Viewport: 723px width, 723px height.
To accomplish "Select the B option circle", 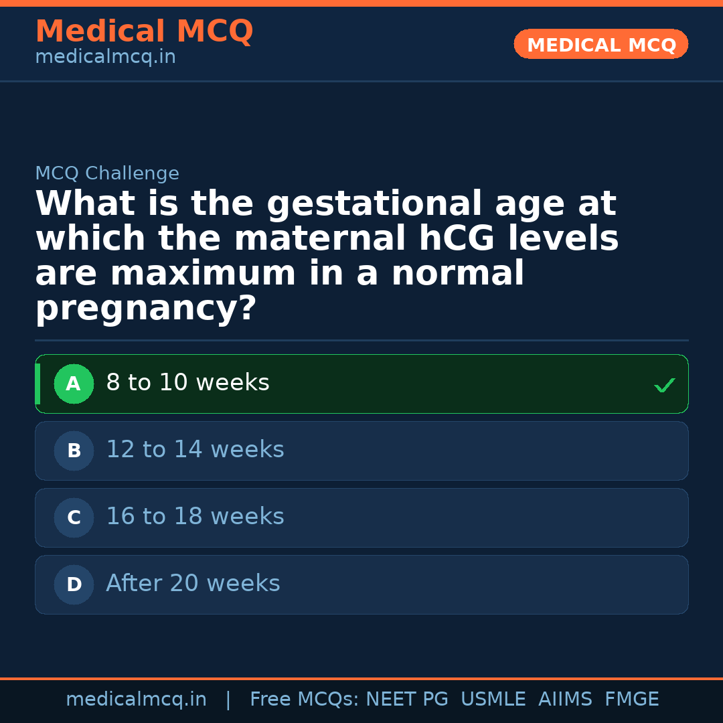I will pos(74,451).
